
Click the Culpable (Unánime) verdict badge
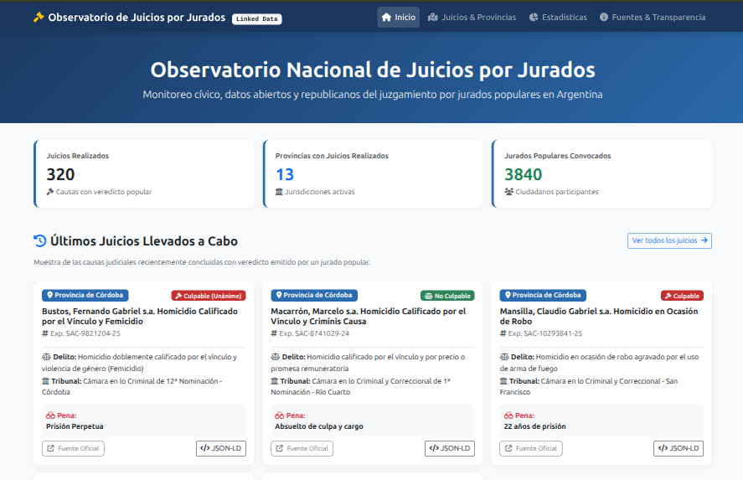point(209,296)
